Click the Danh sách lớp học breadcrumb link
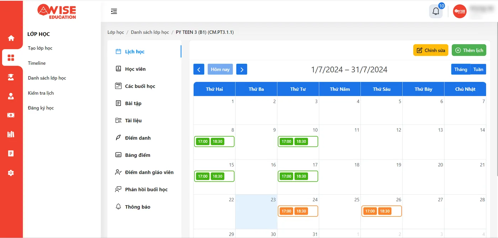Image resolution: width=498 pixels, height=238 pixels. pyautogui.click(x=150, y=32)
